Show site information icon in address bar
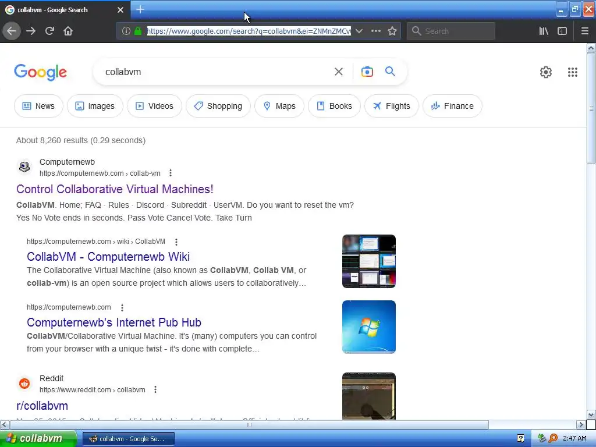 [126, 31]
